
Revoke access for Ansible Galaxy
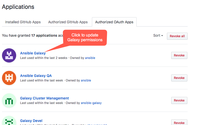[179, 55]
